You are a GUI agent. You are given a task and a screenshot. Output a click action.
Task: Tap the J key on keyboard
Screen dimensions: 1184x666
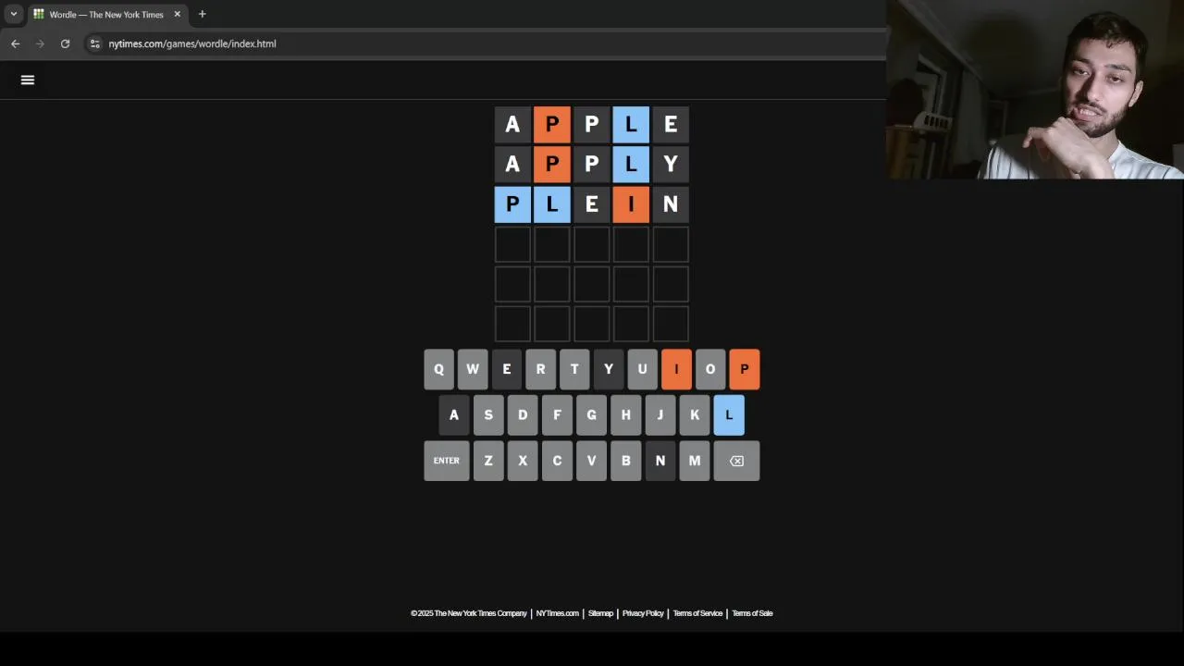coord(660,415)
